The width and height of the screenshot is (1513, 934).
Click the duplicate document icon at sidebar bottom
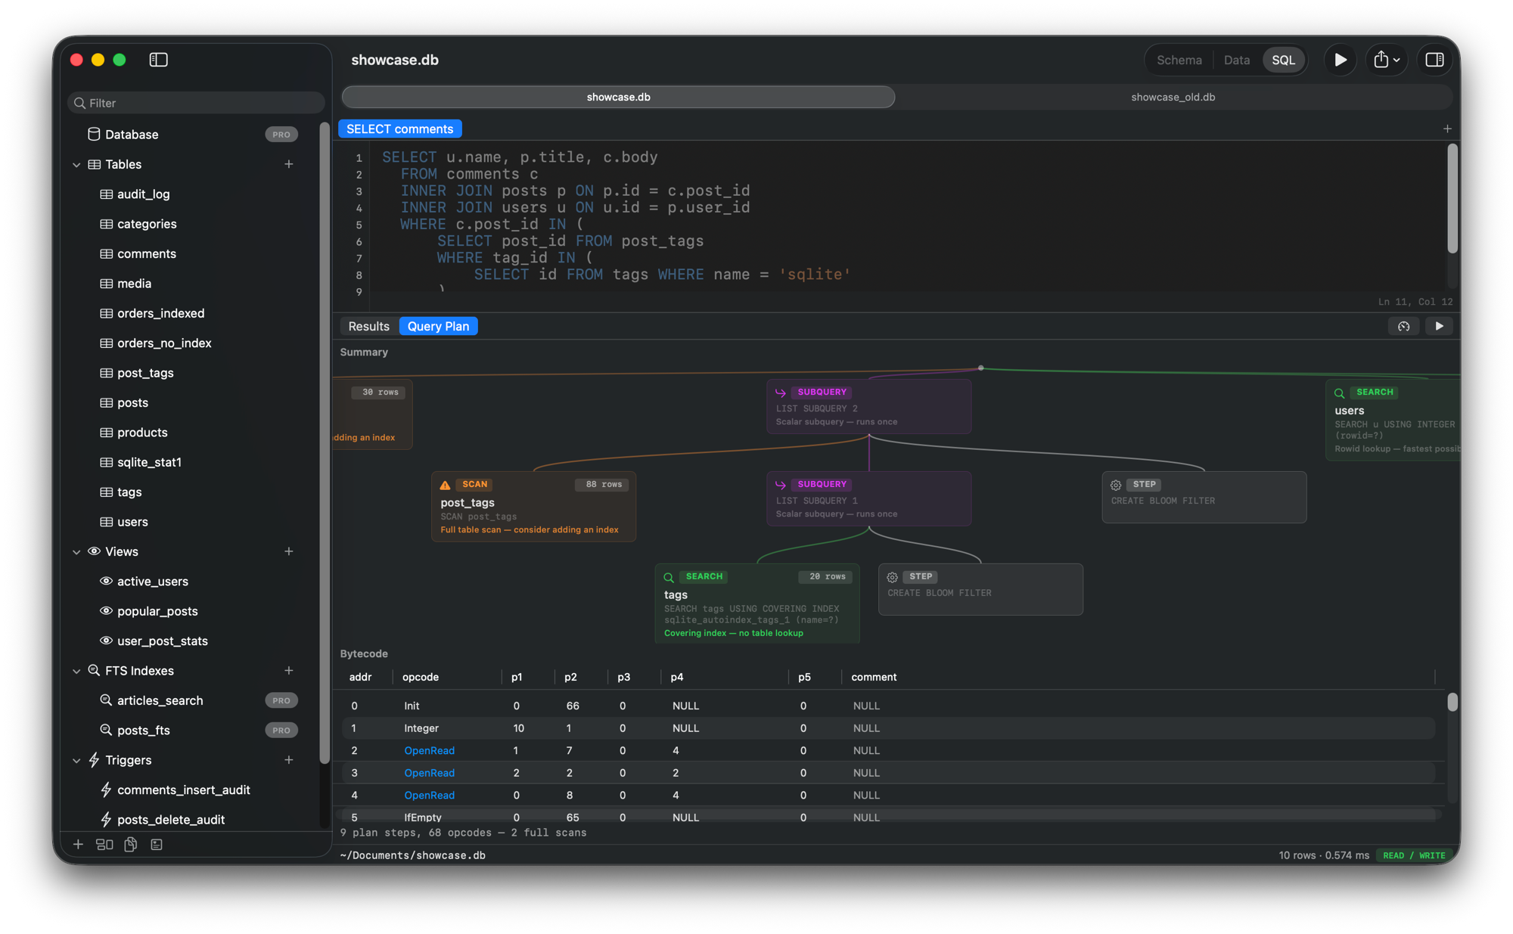click(x=130, y=844)
